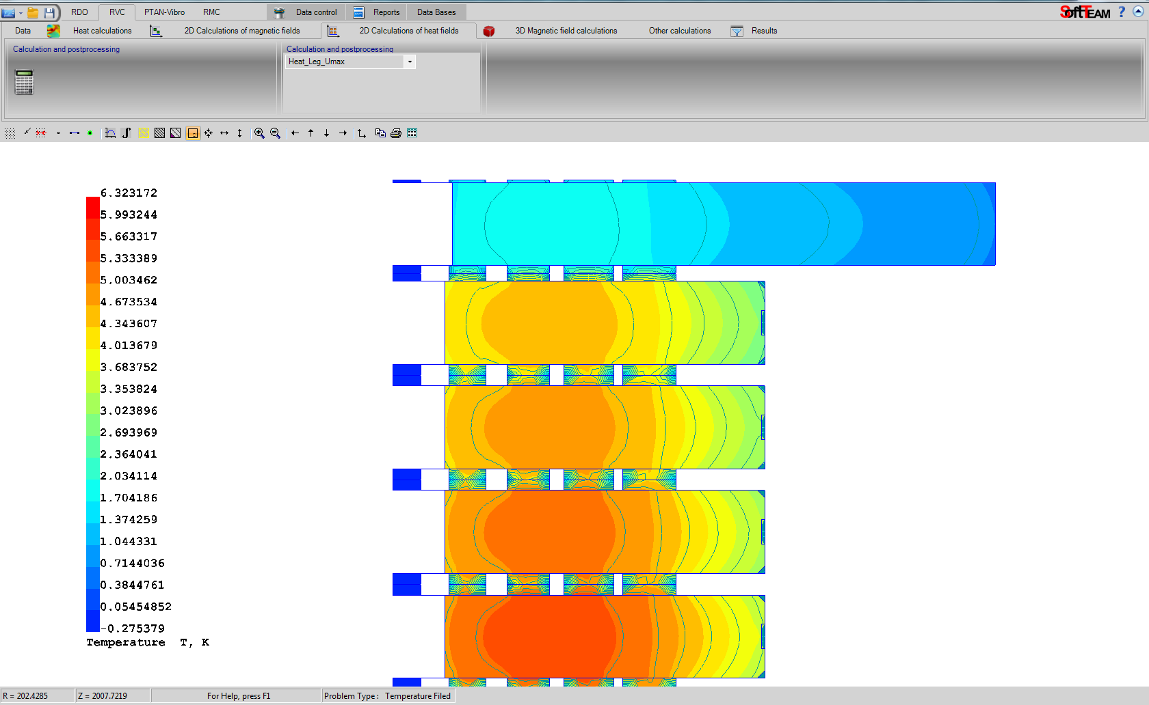Open the application menu button top-left
Image resolution: width=1149 pixels, height=705 pixels.
coord(9,12)
